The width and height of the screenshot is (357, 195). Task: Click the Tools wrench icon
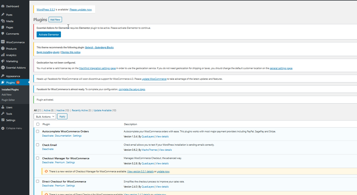3,114
